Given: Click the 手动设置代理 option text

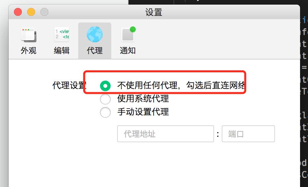Looking at the screenshot, I should point(143,112).
